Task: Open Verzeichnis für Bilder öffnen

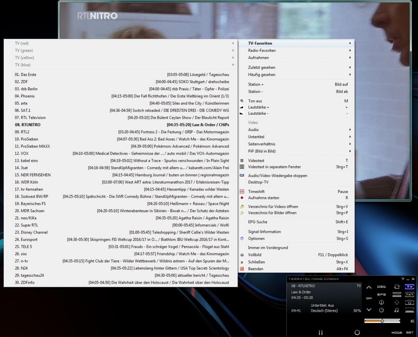Action: 296,213
